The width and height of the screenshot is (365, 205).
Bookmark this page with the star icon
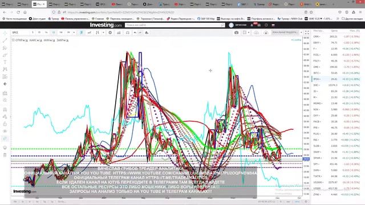pos(311,12)
